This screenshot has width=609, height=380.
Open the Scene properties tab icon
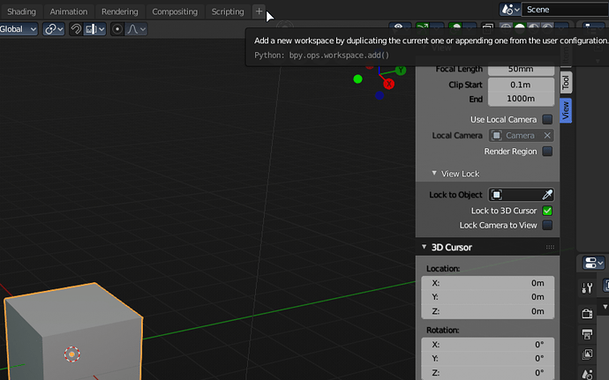coord(587,374)
